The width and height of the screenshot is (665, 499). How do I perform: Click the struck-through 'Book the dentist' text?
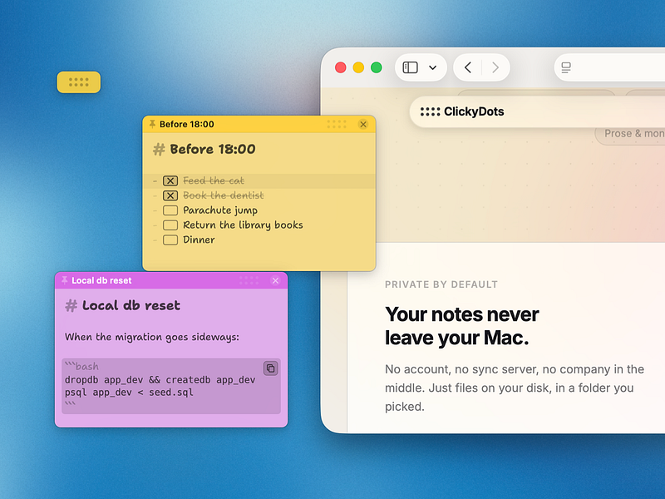pyautogui.click(x=224, y=195)
